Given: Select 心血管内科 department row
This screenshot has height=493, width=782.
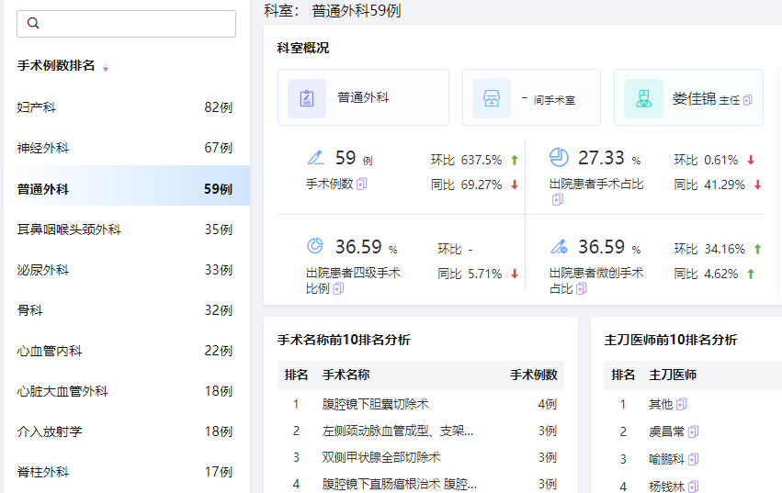Looking at the screenshot, I should pyautogui.click(x=125, y=351).
